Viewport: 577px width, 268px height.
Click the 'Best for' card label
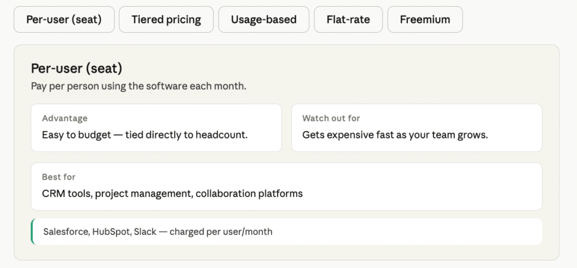(59, 177)
